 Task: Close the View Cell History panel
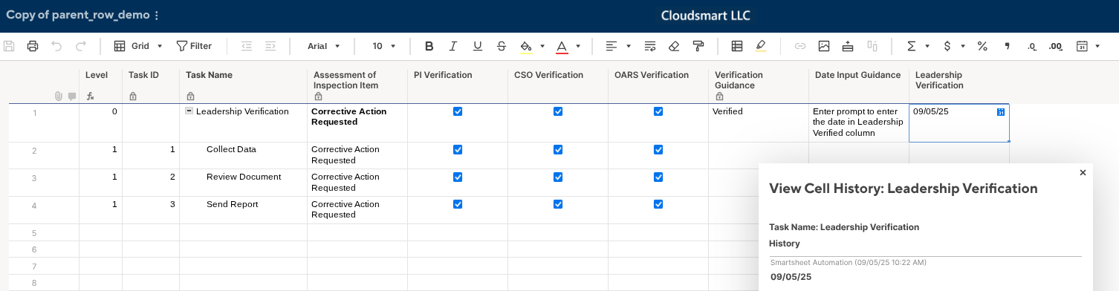[1083, 172]
